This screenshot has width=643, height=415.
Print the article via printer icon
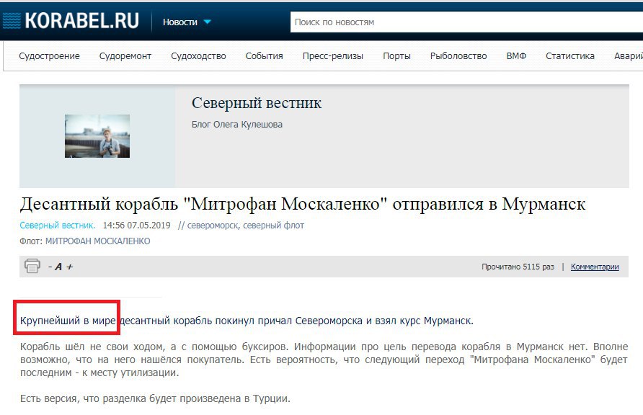32,266
